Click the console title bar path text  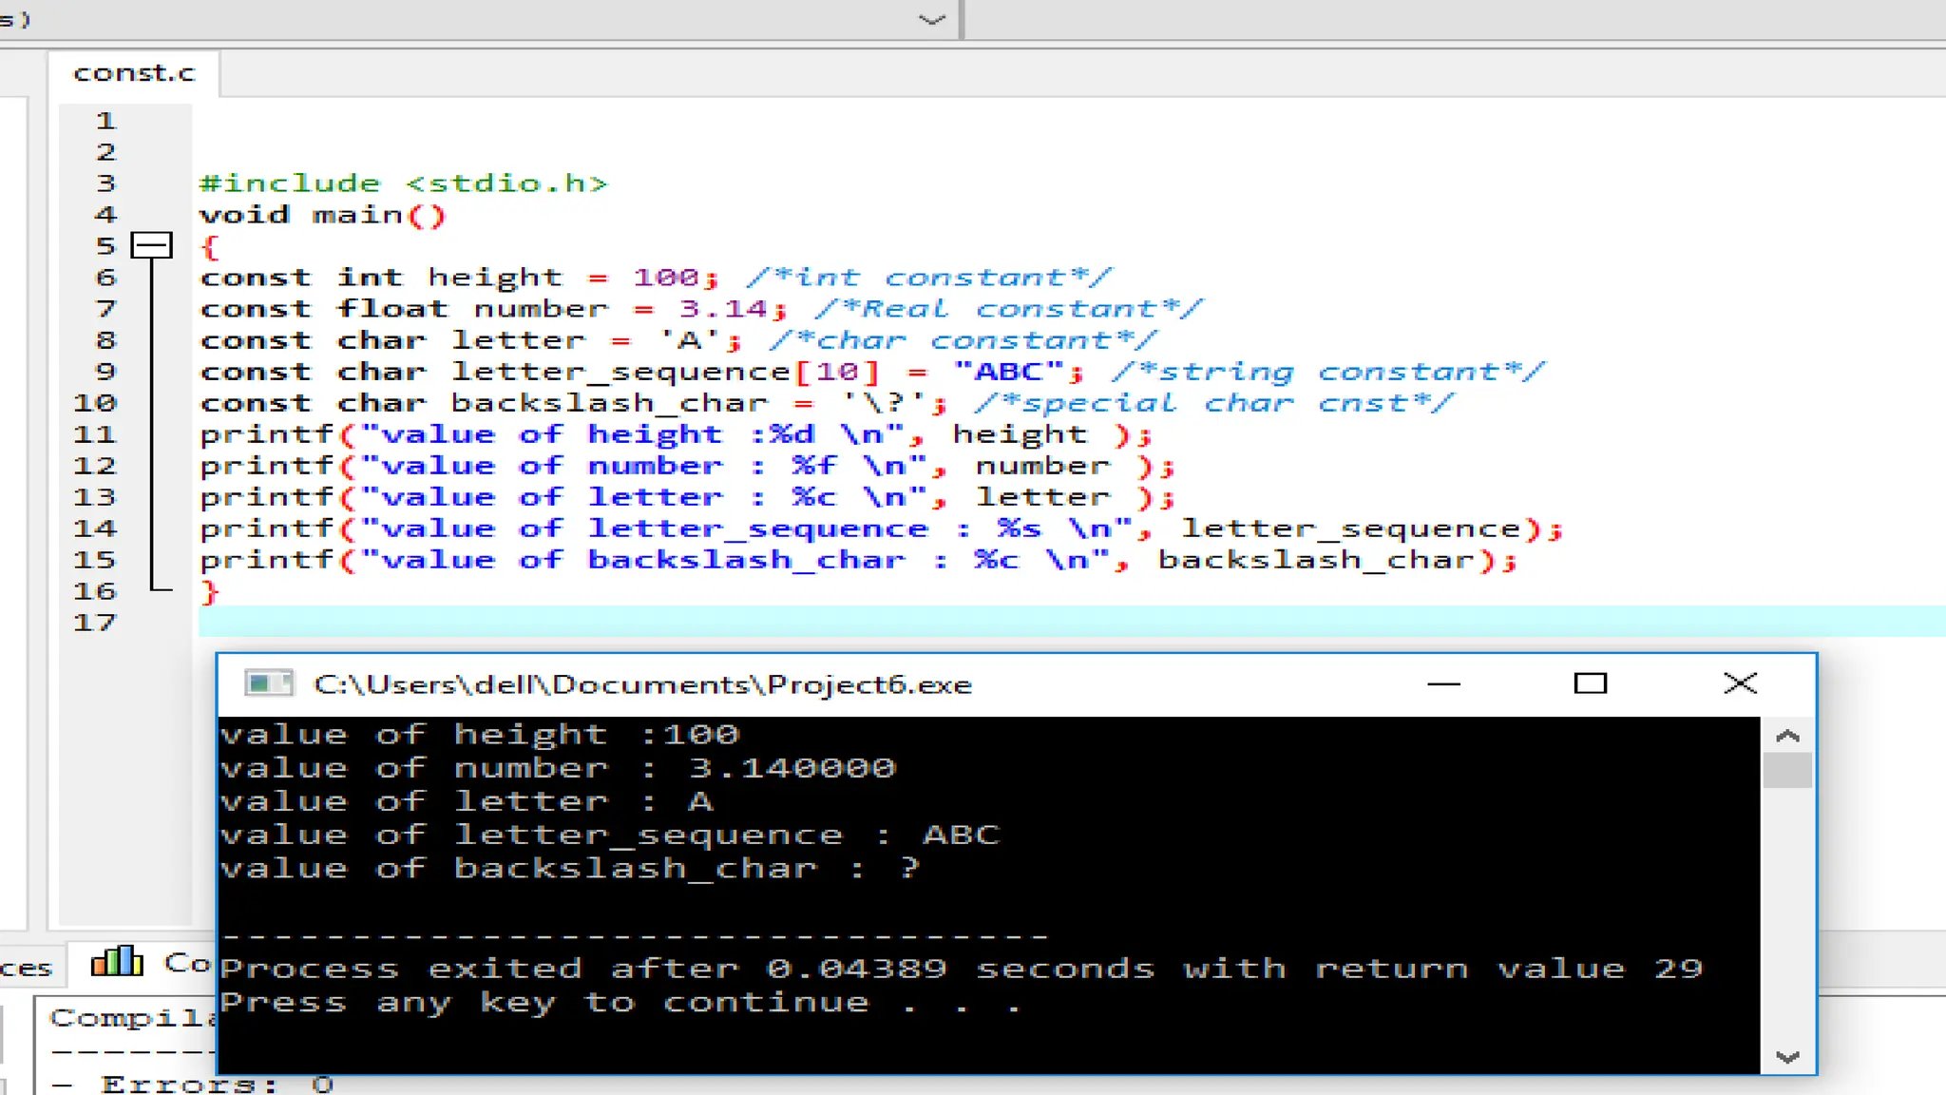(x=642, y=684)
